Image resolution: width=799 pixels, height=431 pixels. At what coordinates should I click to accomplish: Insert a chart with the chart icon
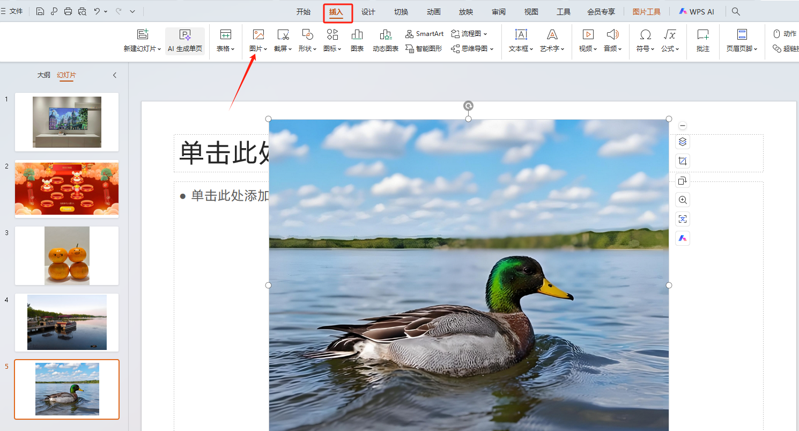coord(357,35)
